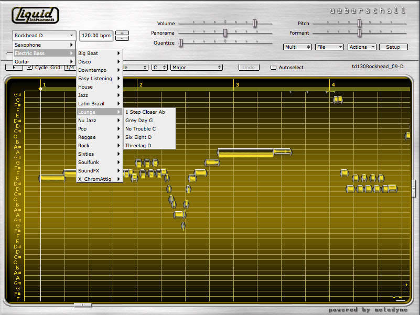Open the Reggae submenu

click(100, 137)
